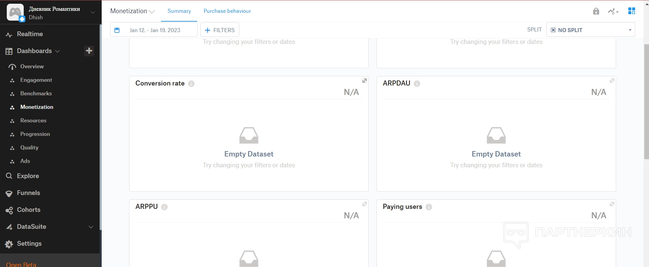Viewport: 649px width, 267px height.
Task: Click the Settings gear icon
Action: 9,244
